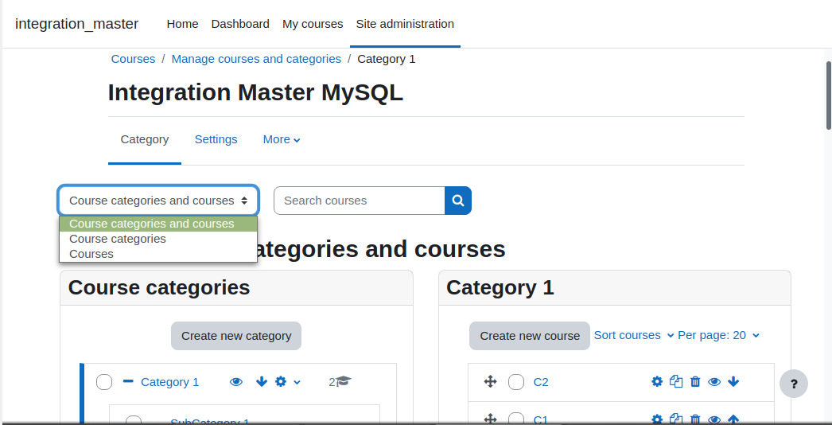Open settings gear for course C2
The height and width of the screenshot is (425, 832).
point(657,381)
